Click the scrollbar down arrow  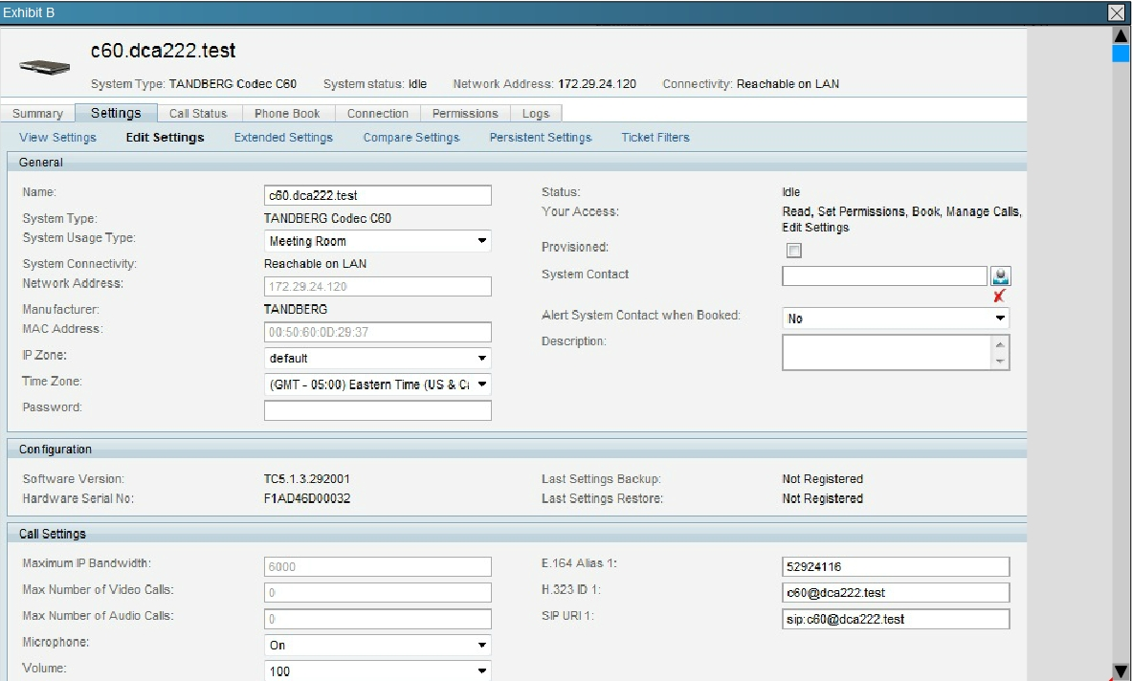click(x=1120, y=671)
